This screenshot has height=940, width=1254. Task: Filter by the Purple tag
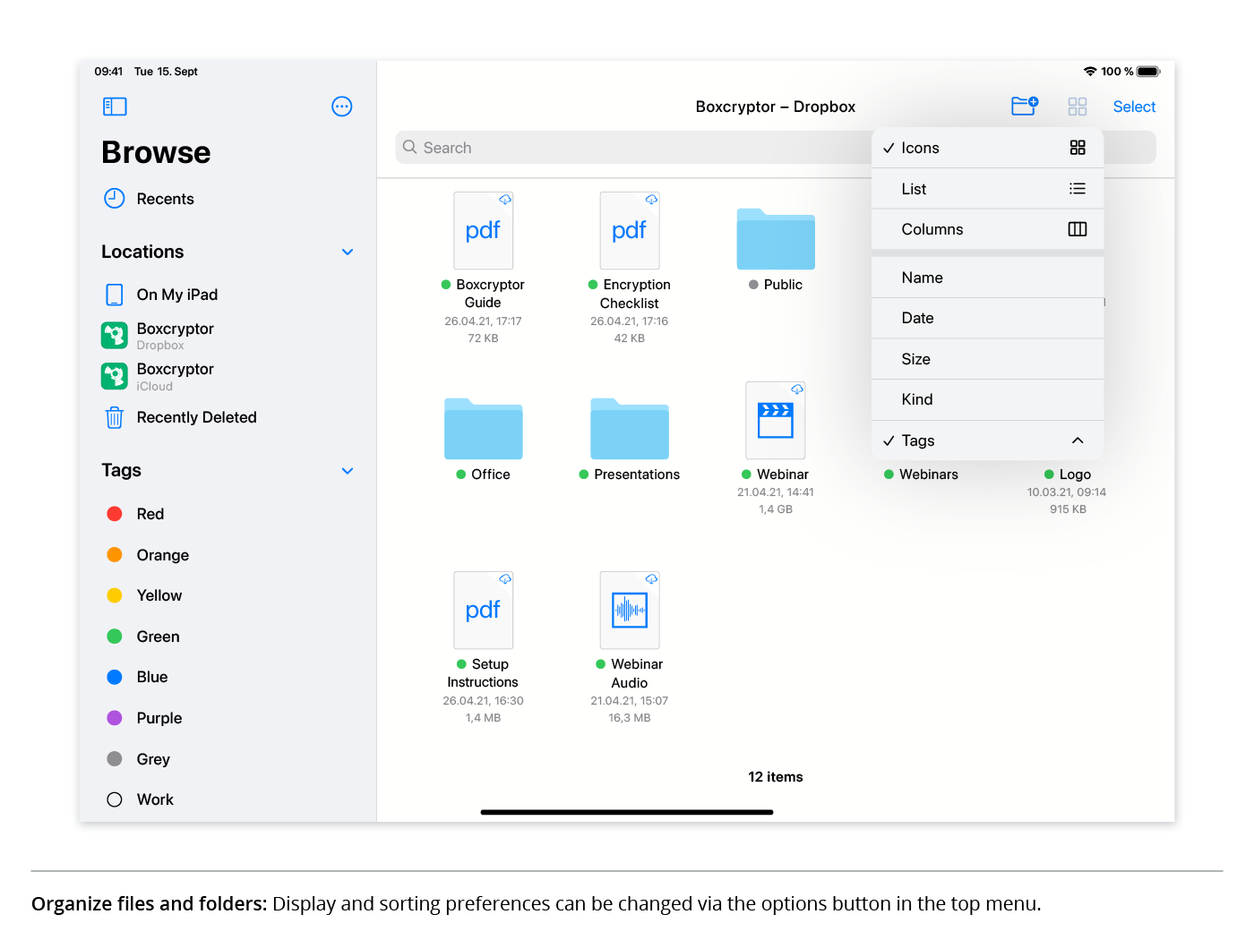coord(144,718)
